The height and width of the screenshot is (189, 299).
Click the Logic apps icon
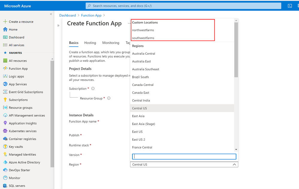click(x=5, y=76)
